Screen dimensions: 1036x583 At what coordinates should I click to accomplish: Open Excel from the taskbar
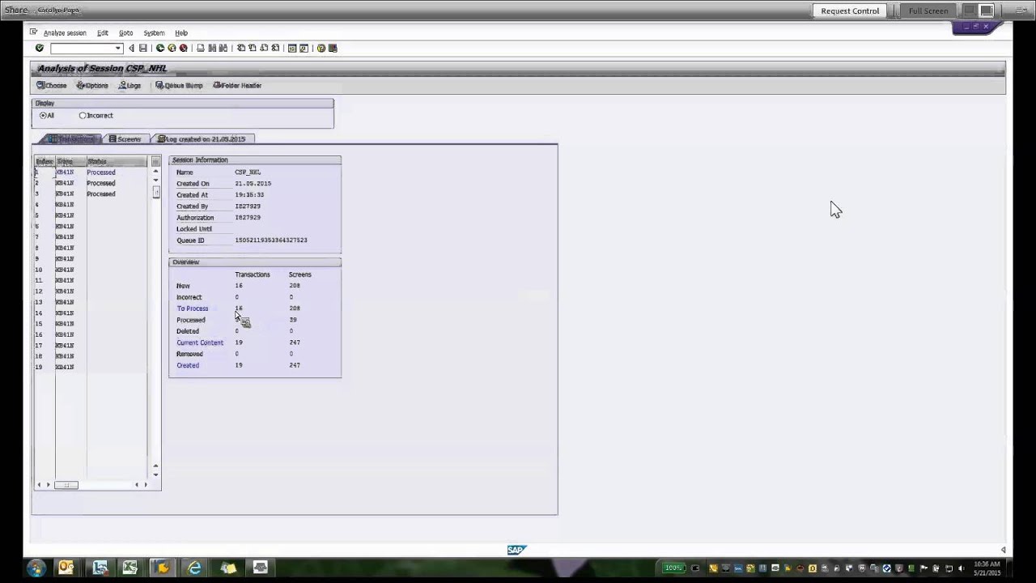click(129, 568)
